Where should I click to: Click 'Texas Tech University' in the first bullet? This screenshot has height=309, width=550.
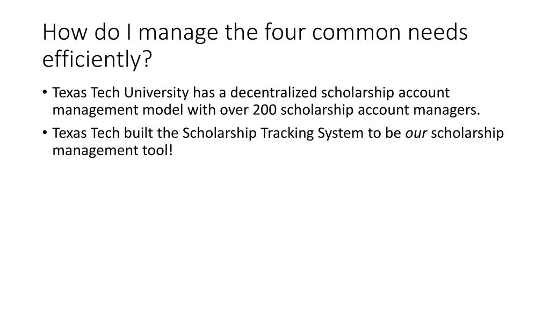121,93
